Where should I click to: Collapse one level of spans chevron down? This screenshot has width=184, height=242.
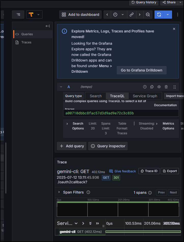point(76,223)
